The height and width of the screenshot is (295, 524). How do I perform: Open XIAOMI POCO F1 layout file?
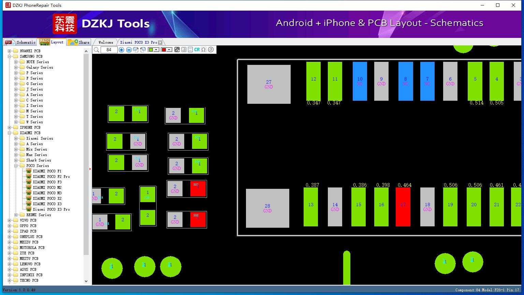[47, 171]
